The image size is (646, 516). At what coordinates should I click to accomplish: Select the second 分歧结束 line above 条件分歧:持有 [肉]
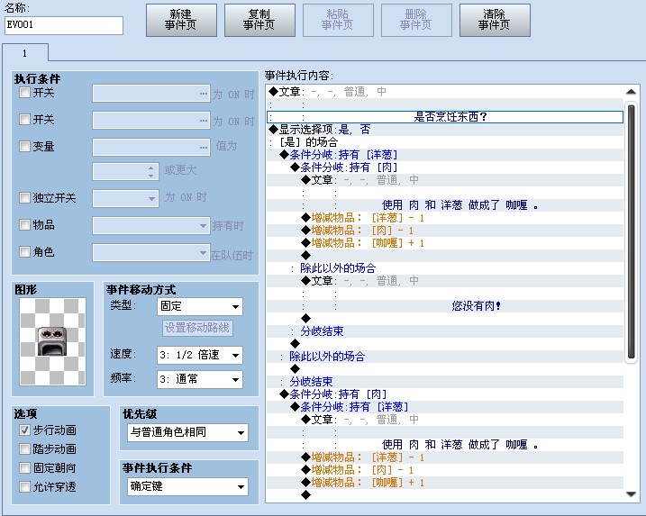pyautogui.click(x=445, y=381)
